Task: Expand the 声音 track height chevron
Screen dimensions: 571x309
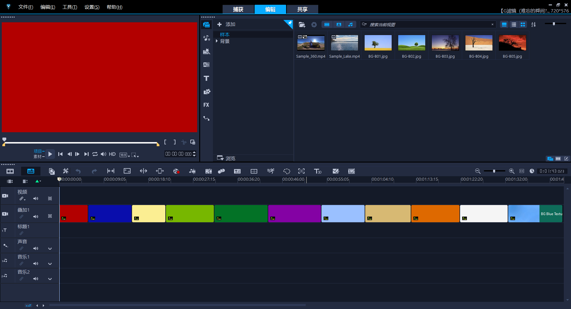Action: [x=50, y=248]
